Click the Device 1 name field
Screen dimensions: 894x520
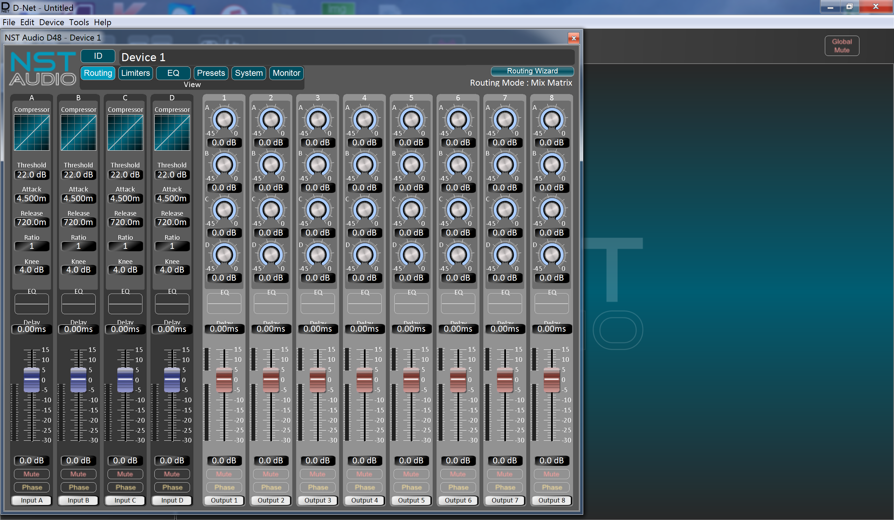347,57
